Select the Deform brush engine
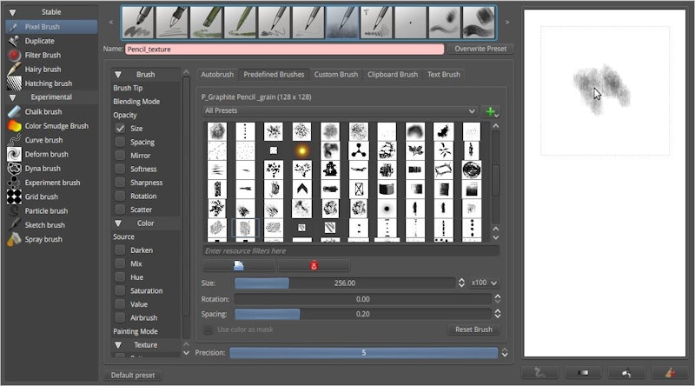 point(43,154)
